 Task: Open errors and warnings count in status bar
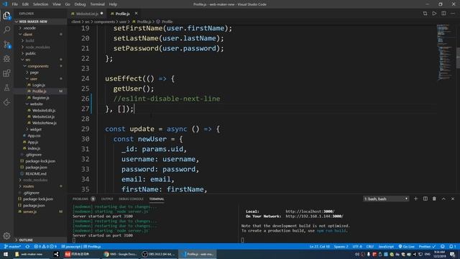[45, 246]
